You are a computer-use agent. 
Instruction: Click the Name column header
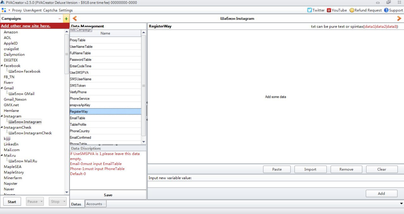click(x=105, y=33)
